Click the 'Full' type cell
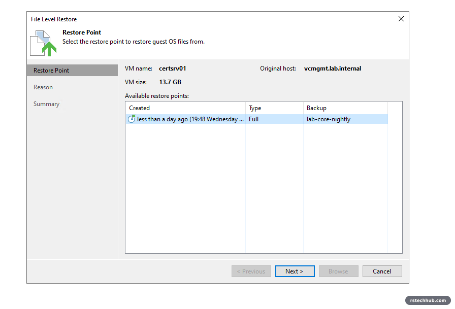 (x=253, y=119)
